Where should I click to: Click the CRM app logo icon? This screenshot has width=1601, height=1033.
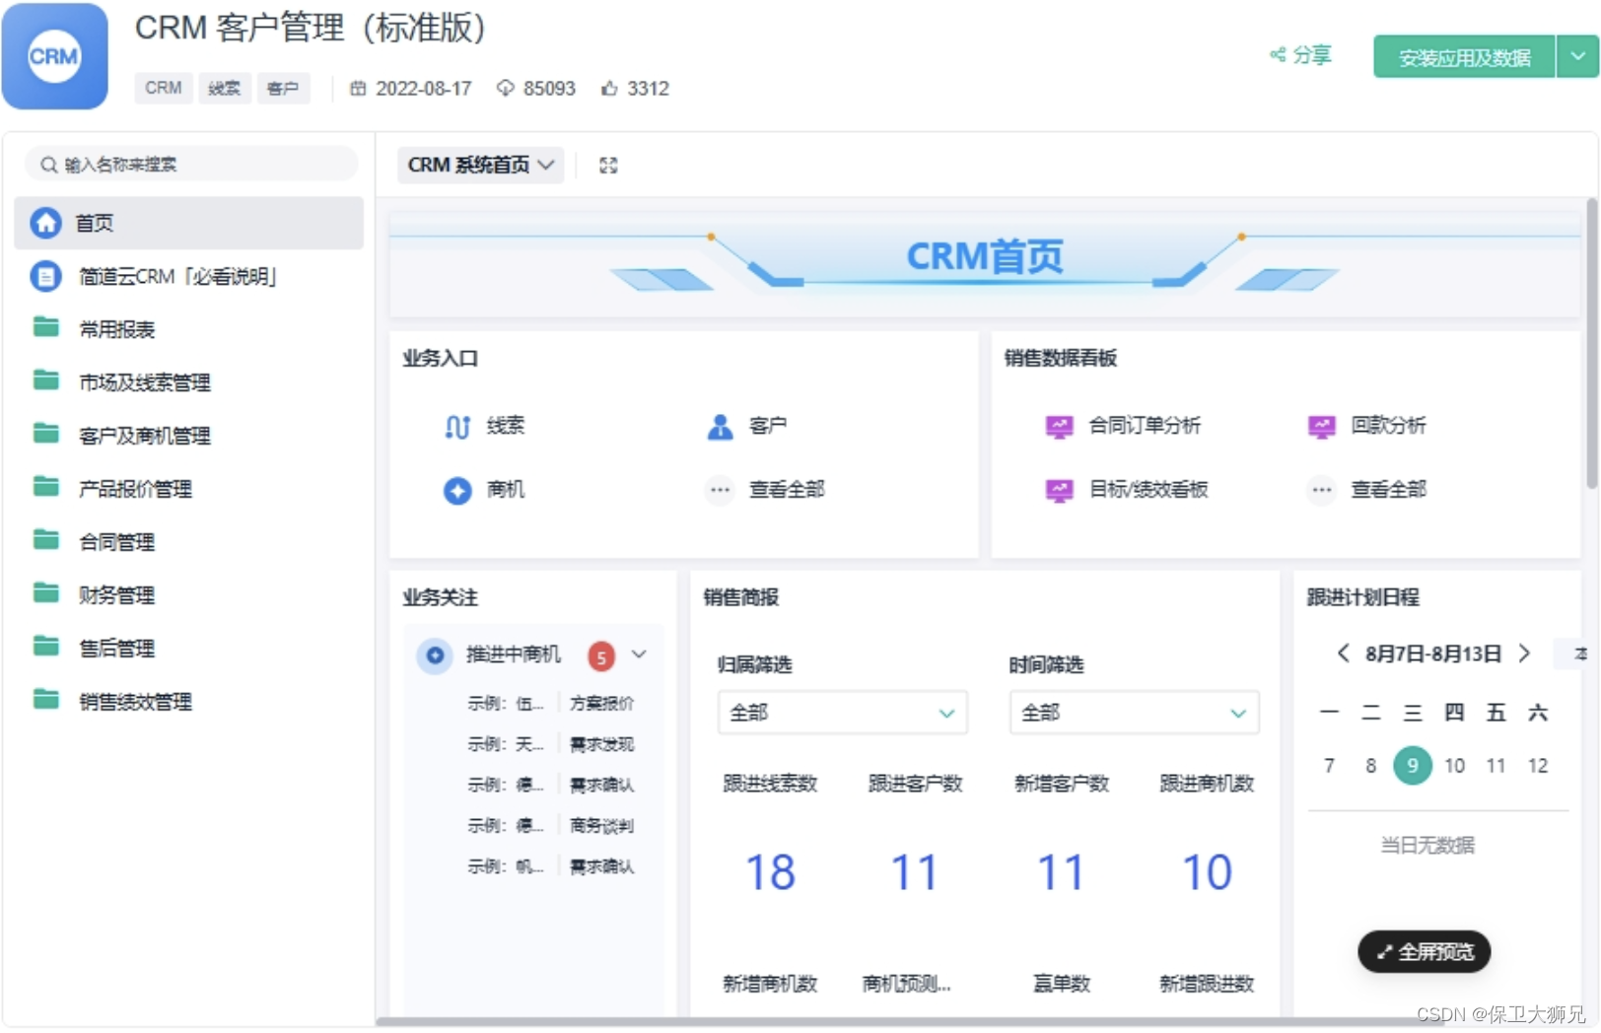tap(54, 56)
